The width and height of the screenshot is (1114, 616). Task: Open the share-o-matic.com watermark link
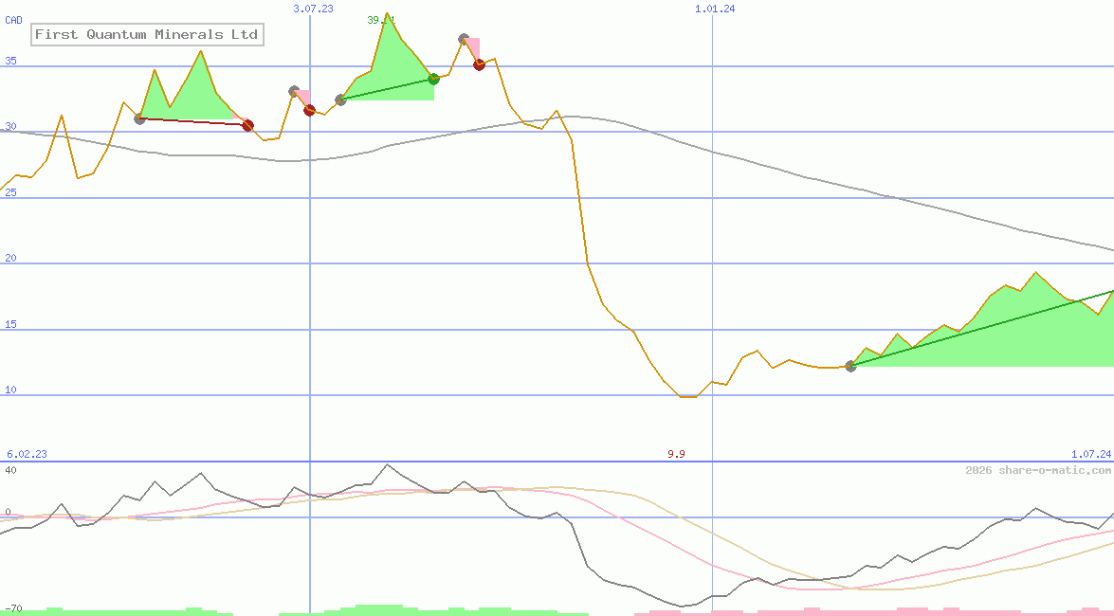click(1038, 470)
